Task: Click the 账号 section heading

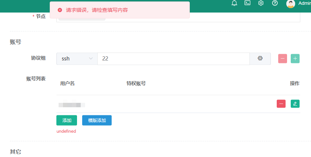Action: click(15, 42)
